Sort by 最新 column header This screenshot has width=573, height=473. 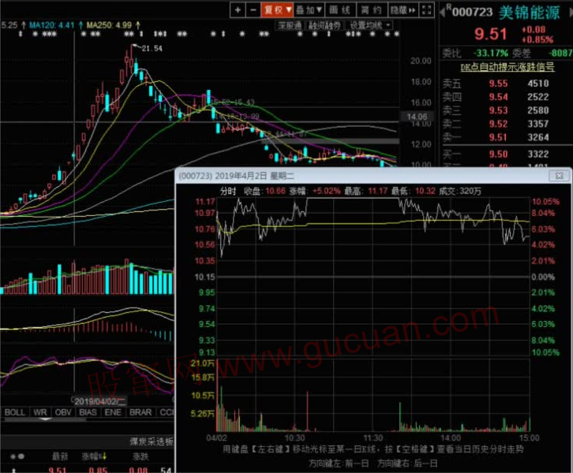pyautogui.click(x=60, y=456)
